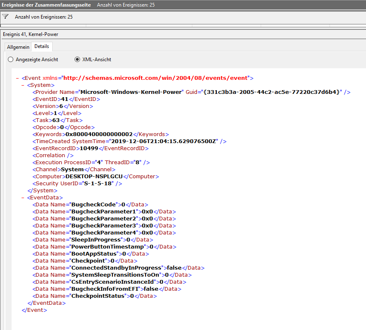Image resolution: width=366 pixels, height=330 pixels.
Task: Click the BugcheckInfoFromEFI data line
Action: tap(107, 289)
